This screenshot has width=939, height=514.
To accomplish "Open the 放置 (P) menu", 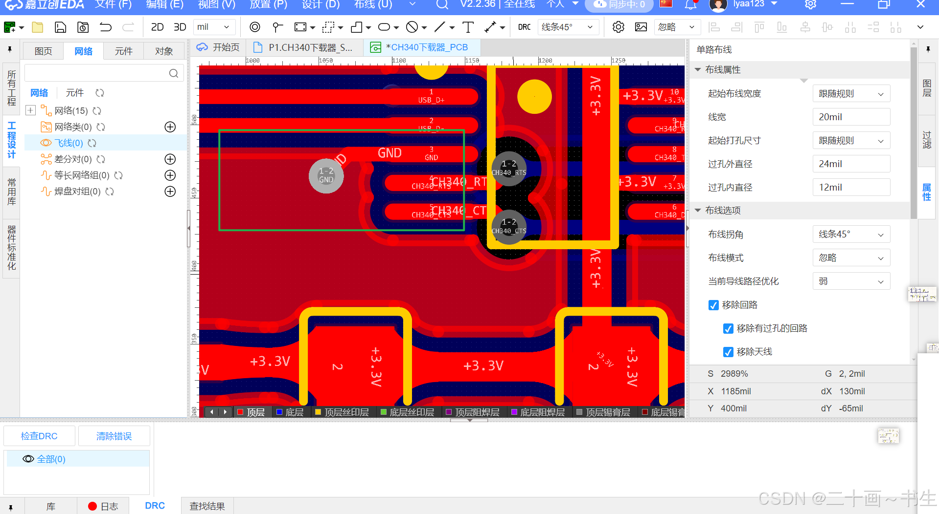I will click(268, 4).
